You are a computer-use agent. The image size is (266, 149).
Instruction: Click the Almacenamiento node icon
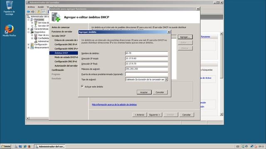[32, 48]
